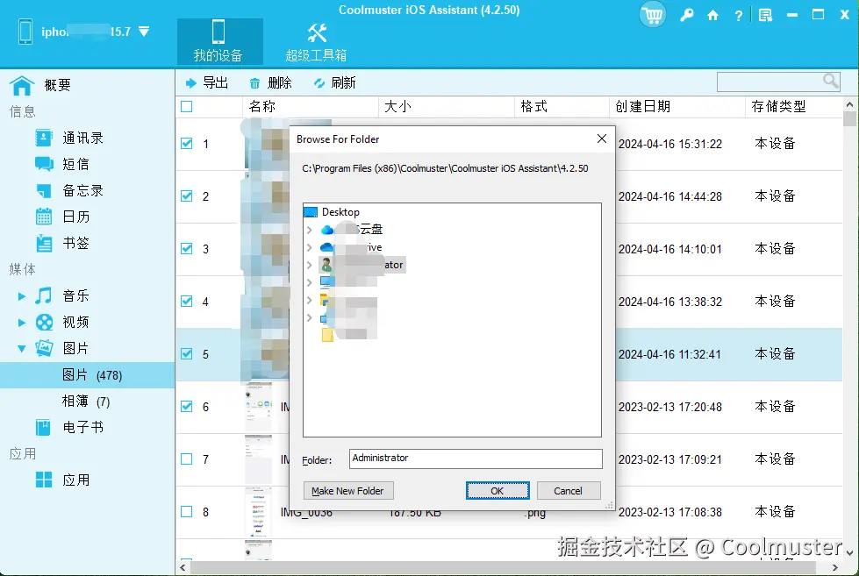
Task: Click the horizontal scrollbar right arrow
Action: 835,567
